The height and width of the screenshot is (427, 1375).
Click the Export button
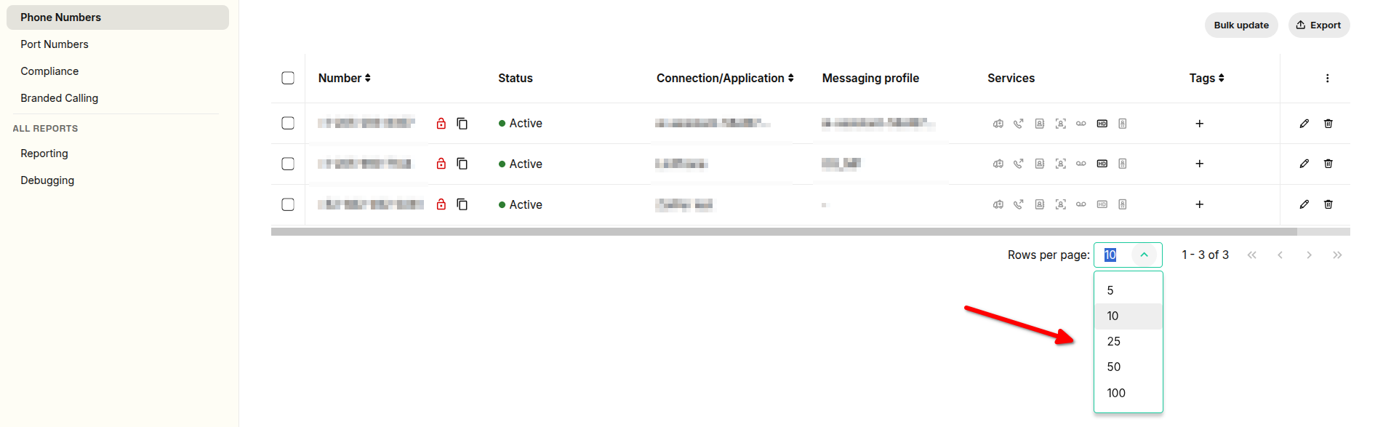[x=1319, y=25]
